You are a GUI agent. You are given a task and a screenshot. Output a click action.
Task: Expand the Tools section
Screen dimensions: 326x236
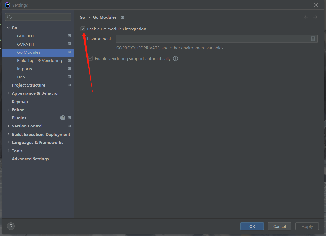point(8,151)
